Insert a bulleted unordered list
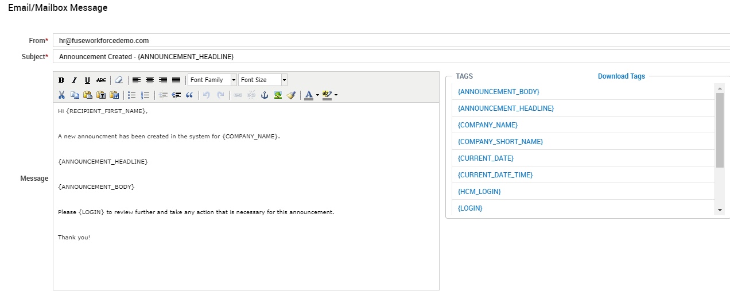The image size is (730, 291). tap(132, 95)
